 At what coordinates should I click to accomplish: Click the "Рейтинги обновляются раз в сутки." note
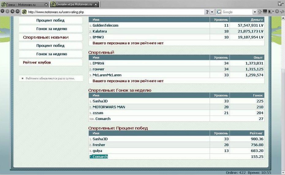pos(50,79)
